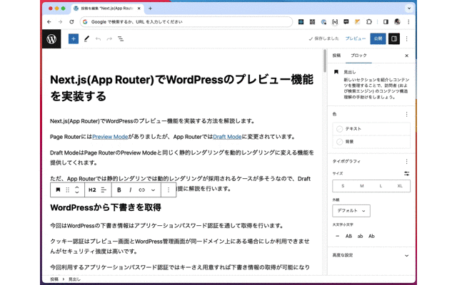Select the WordPress post editor browser tab
The width and height of the screenshot is (457, 285).
(107, 9)
